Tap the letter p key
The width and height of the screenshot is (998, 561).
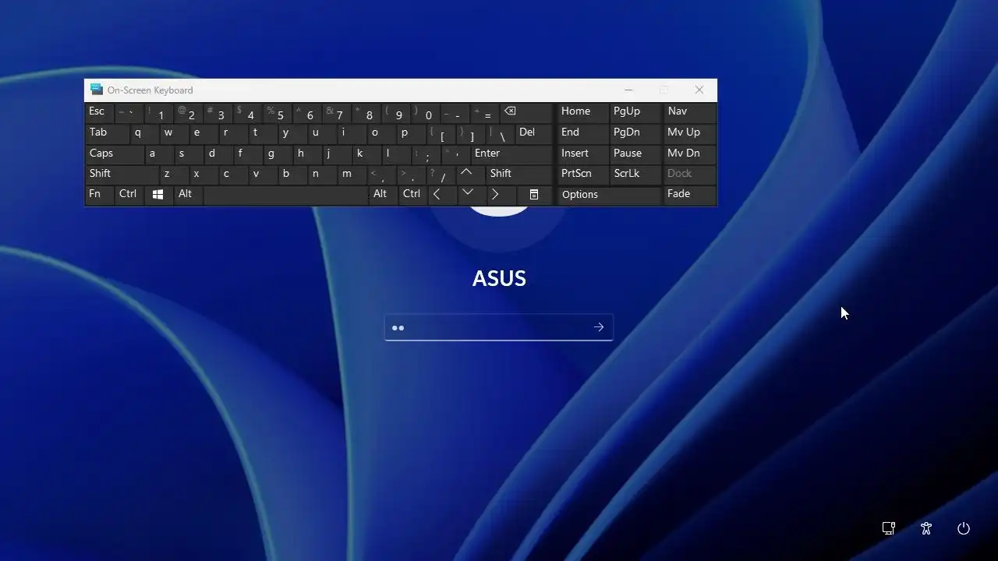(411, 132)
